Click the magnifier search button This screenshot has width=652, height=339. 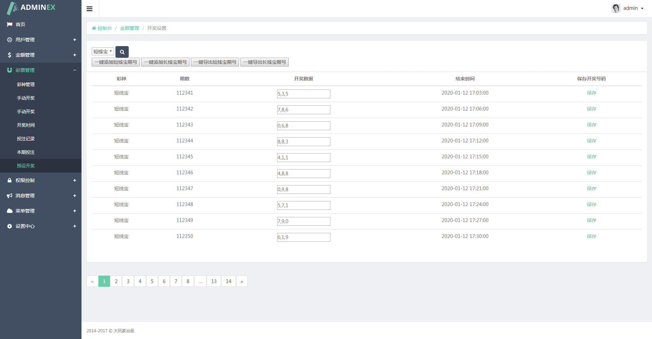click(x=122, y=52)
